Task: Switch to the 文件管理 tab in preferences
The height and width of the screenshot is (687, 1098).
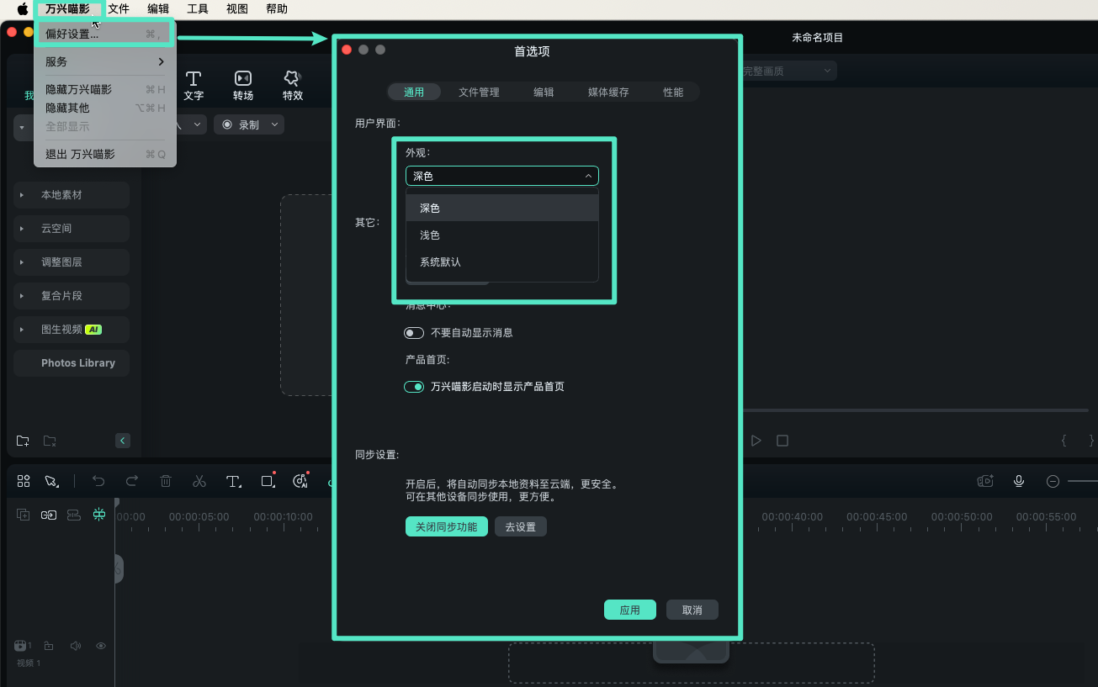Action: point(479,92)
